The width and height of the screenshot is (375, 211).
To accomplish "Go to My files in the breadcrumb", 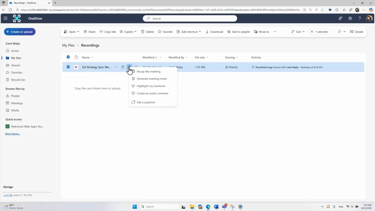I will pos(68,45).
